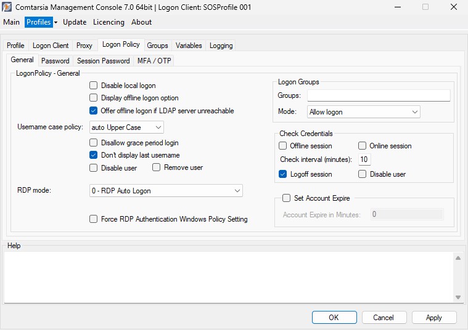Screen dimensions: 468x330
Task: Click Help scrollbar down arrow
Action: 458,297
